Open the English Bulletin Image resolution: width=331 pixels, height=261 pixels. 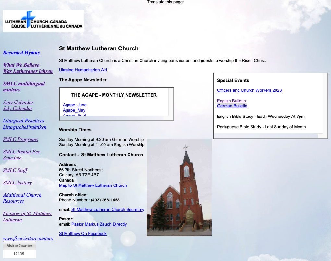(231, 101)
